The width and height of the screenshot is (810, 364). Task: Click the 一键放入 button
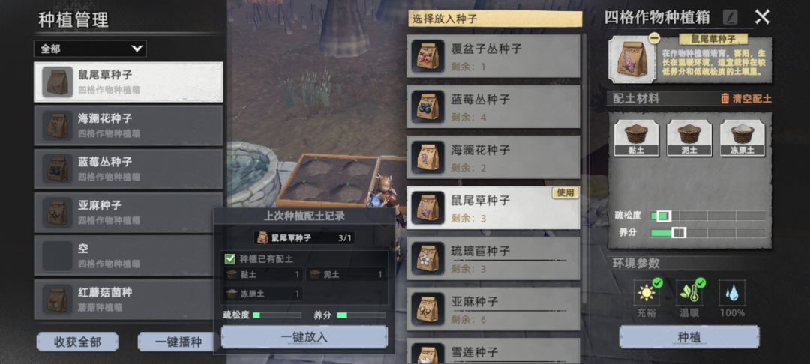(x=304, y=337)
